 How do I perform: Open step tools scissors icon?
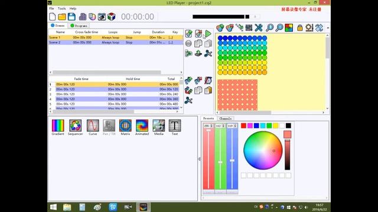coord(188,100)
